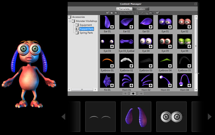
Task: Select the Horn 02 template
Action: tap(146, 80)
